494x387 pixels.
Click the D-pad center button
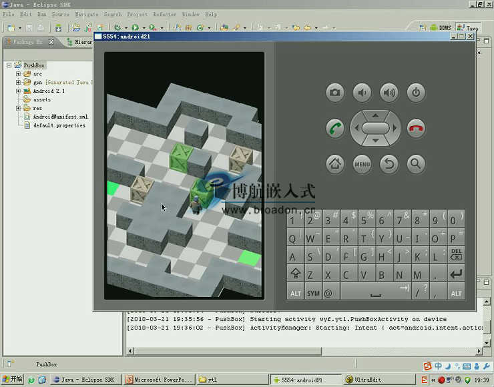point(375,128)
